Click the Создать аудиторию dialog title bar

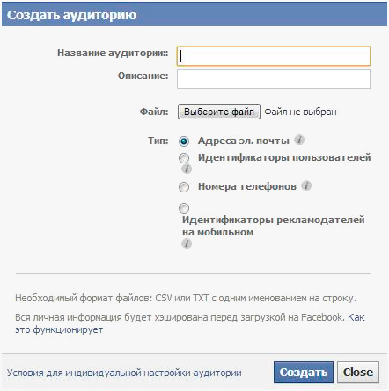pyautogui.click(x=194, y=15)
